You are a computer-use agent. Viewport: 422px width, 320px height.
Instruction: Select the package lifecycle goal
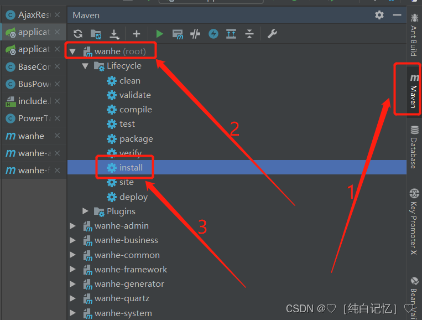(x=136, y=139)
